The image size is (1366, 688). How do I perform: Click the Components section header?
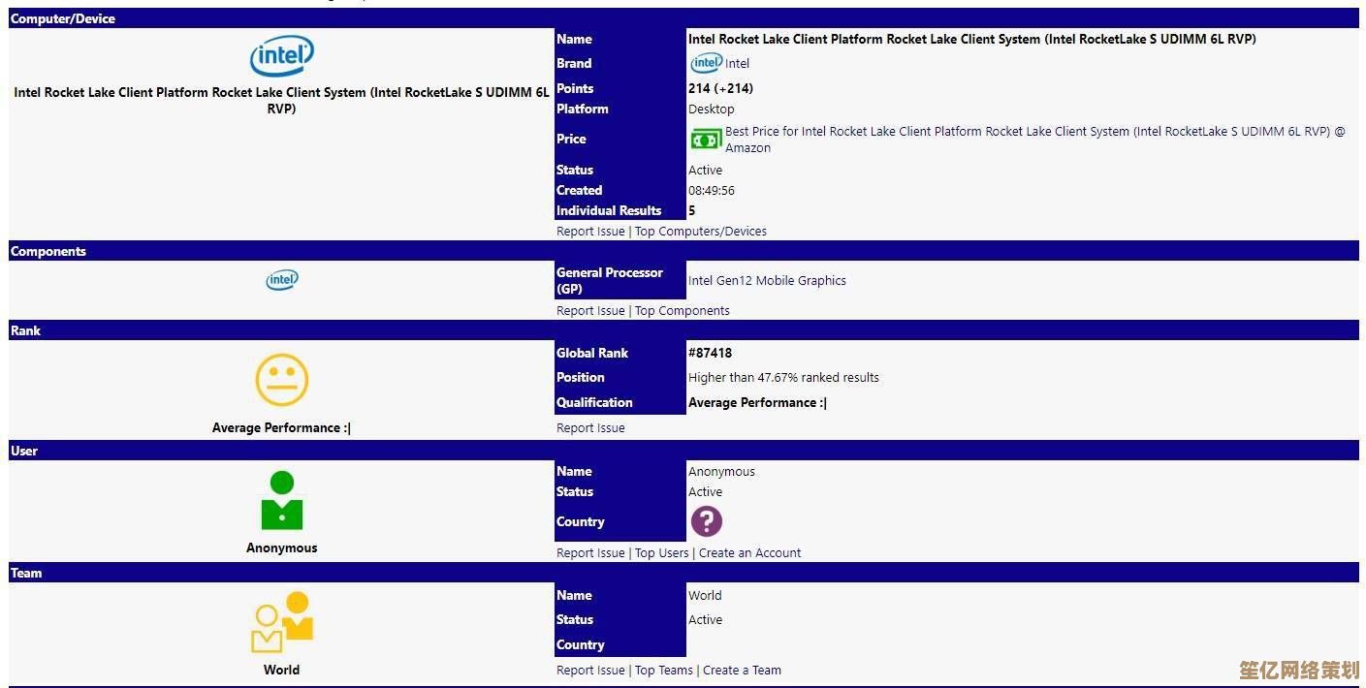point(683,251)
